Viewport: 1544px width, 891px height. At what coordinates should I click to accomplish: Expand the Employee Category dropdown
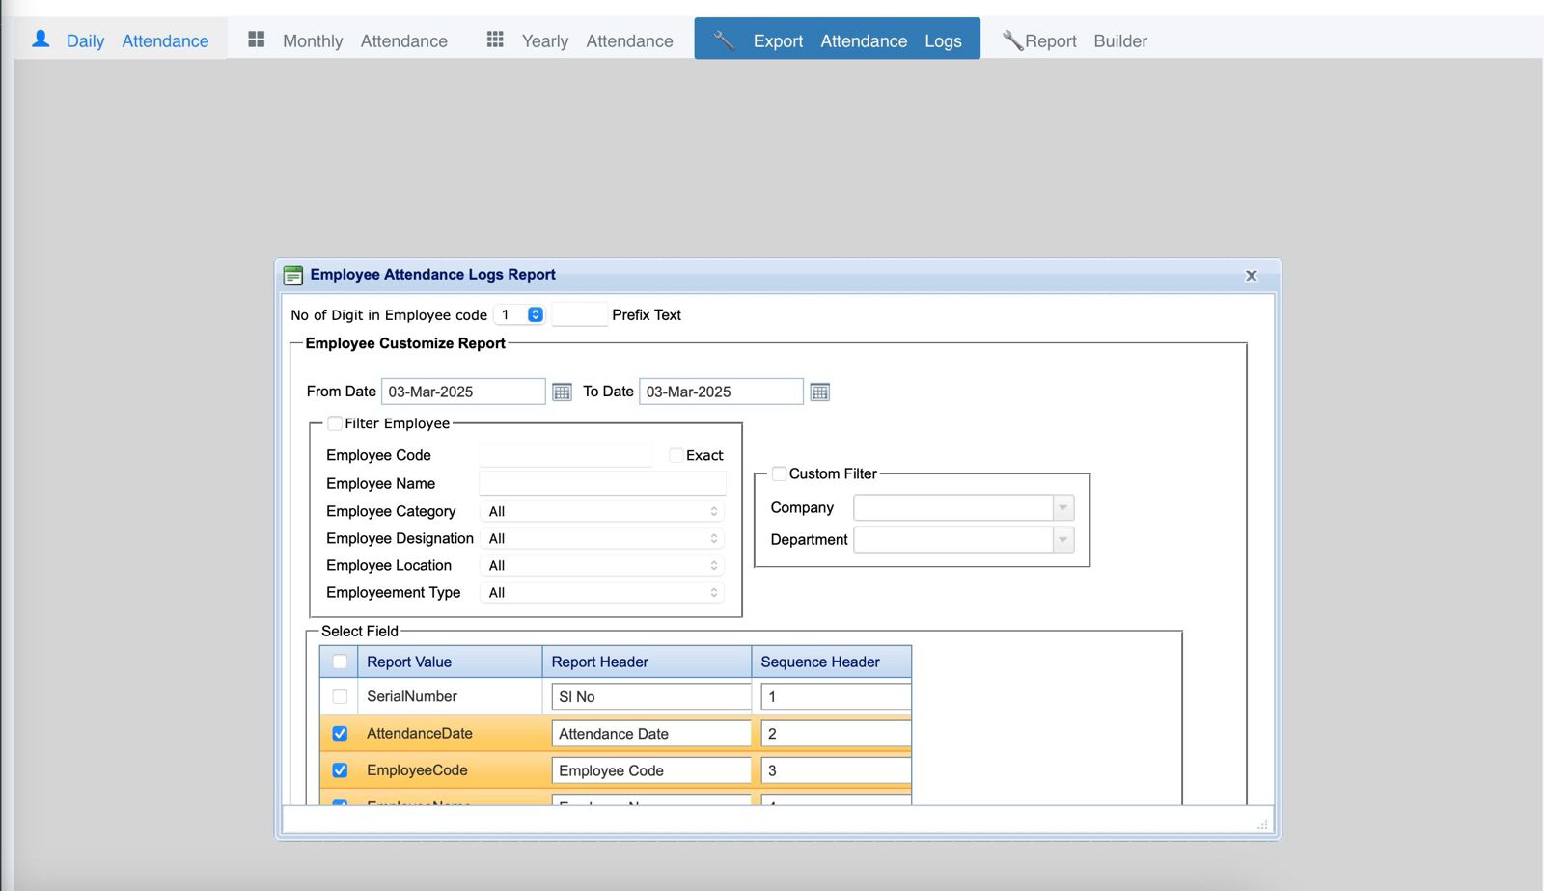tap(602, 511)
